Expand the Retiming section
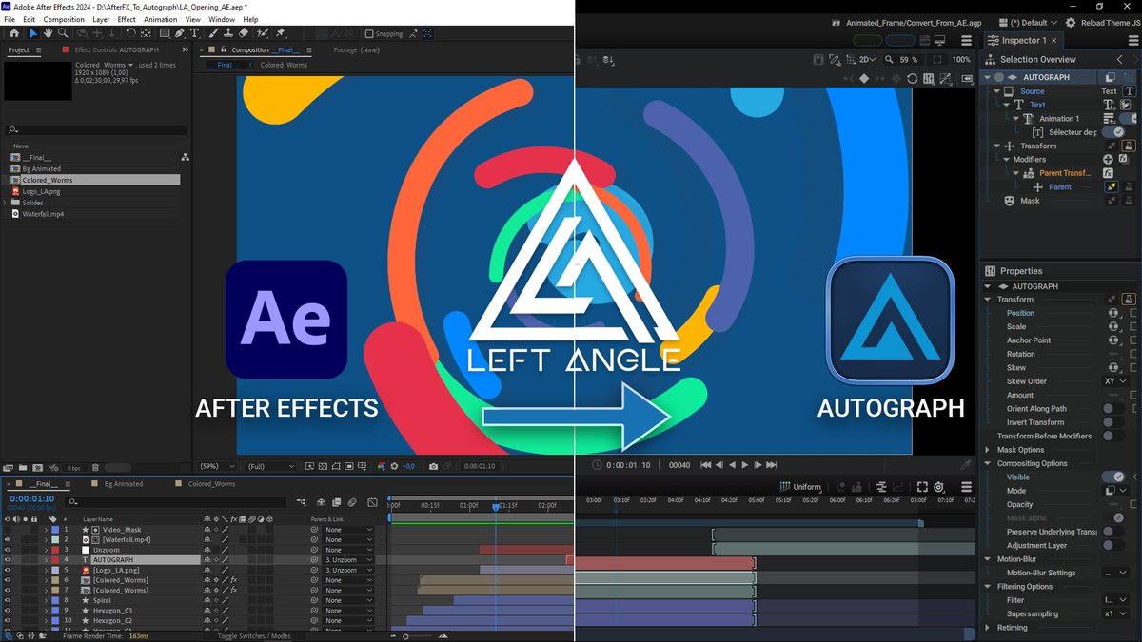Viewport: 1142px width, 642px height. (x=988, y=628)
